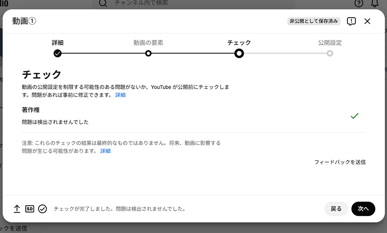Jump to the 公開設定 step

330,43
